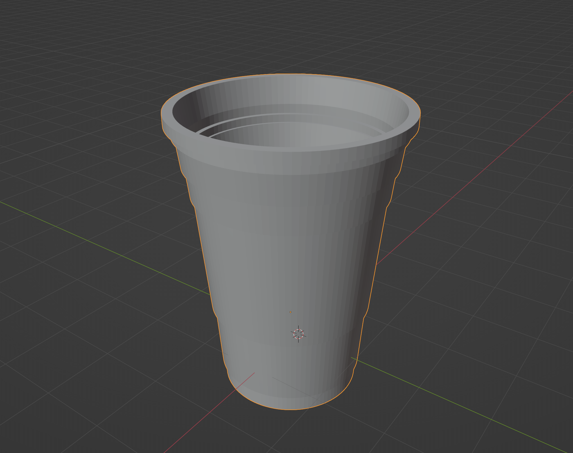Image resolution: width=573 pixels, height=453 pixels.
Task: Click the cup's orange origin point
Action: point(290,312)
